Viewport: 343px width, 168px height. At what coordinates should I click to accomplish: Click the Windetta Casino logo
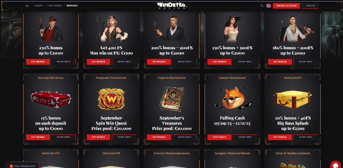click(172, 6)
